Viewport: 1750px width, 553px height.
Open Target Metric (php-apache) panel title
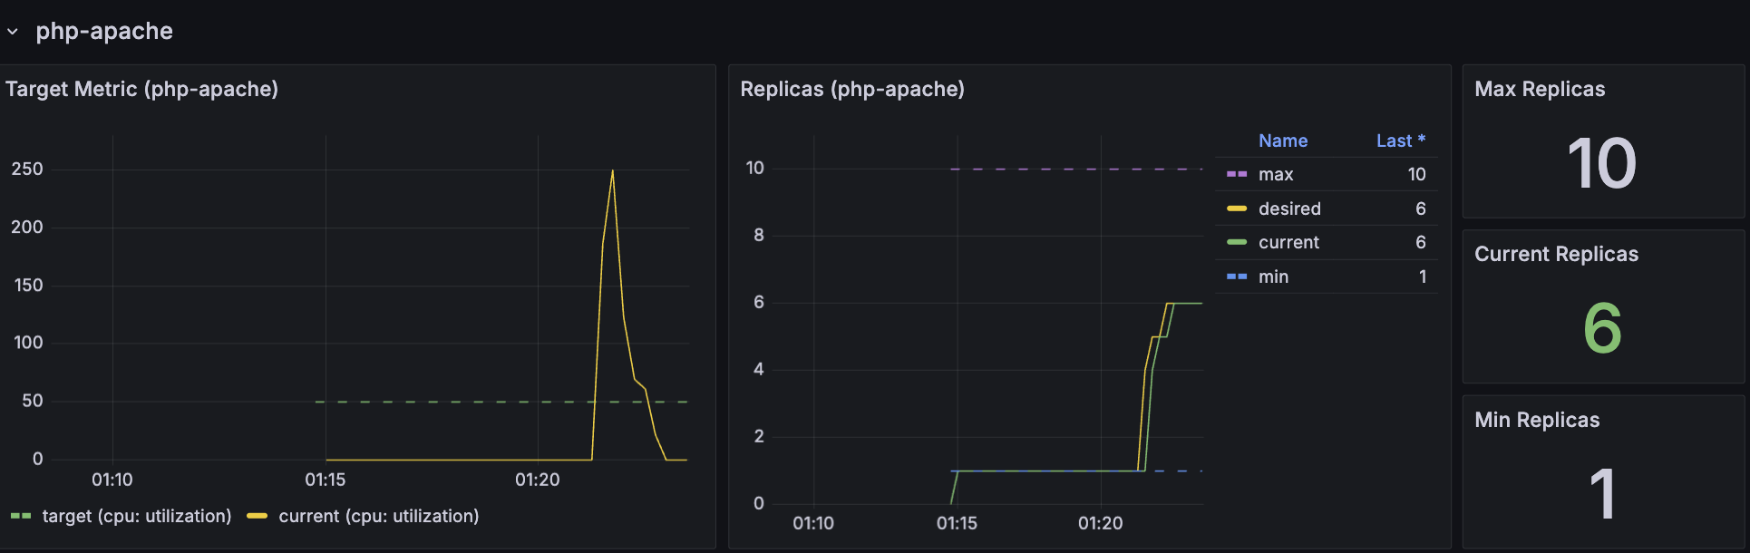click(x=141, y=89)
